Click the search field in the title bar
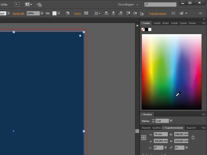Image resolution: width=207 pixels, height=155 pixels. pyautogui.click(x=160, y=4)
